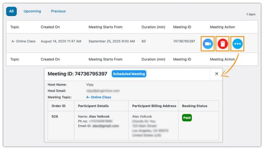The height and width of the screenshot is (150, 264).
Task: Select order ID 926 in the popup
Action: click(x=55, y=117)
